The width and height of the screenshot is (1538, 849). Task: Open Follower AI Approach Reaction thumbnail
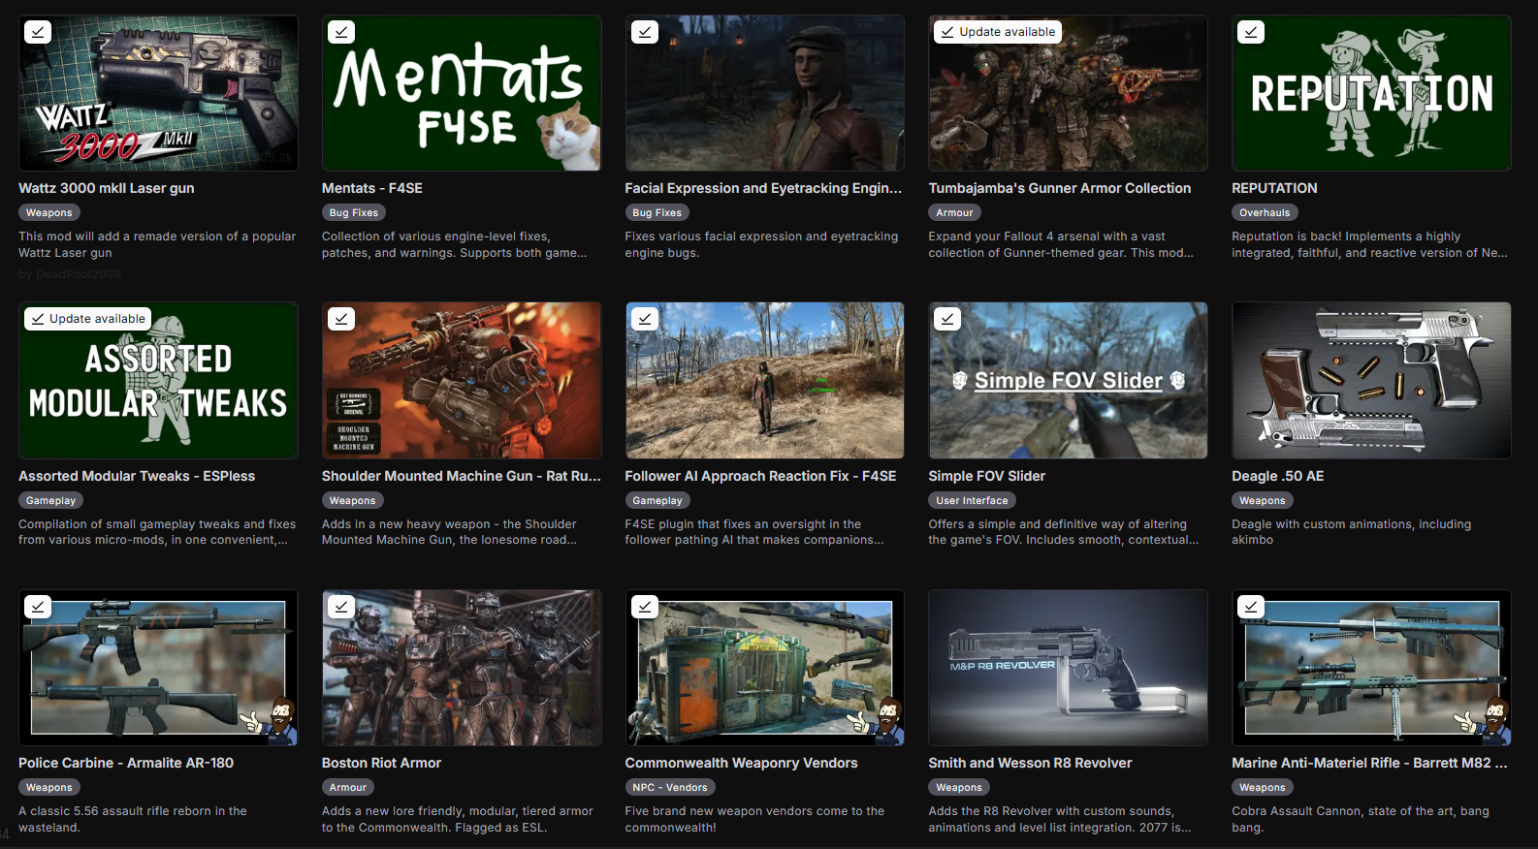tap(765, 380)
